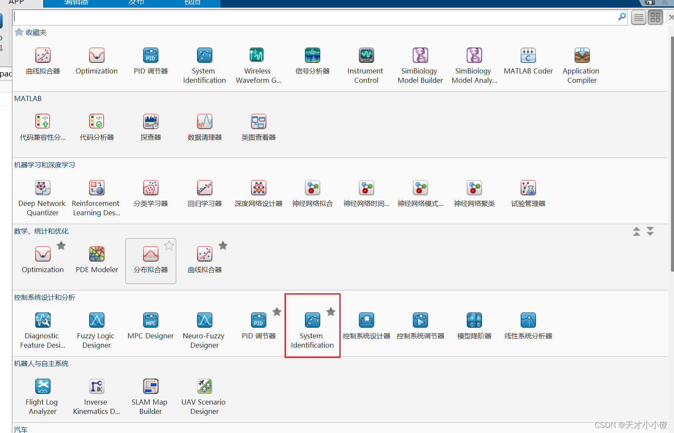Toggle favorite star on System Identification
This screenshot has height=433, width=674.
[x=331, y=312]
